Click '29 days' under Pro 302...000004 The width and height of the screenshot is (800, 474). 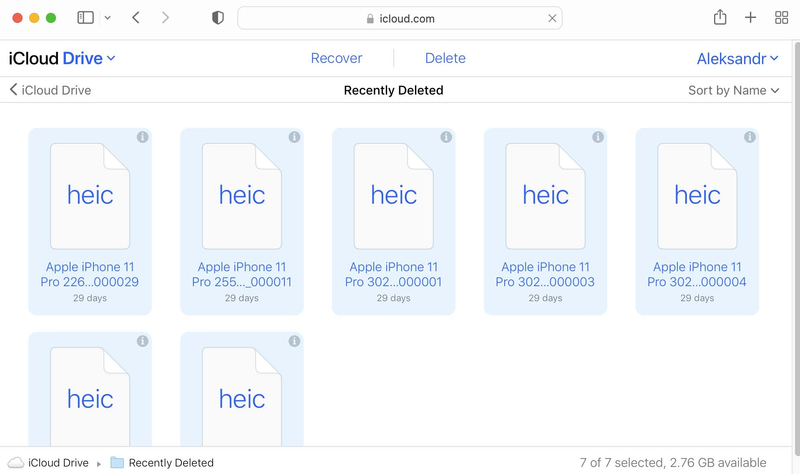[697, 298]
